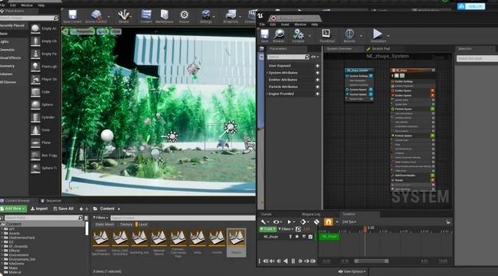Open the 240 fps frame rate dropdown
This screenshot has width=498, height=276.
(x=349, y=222)
